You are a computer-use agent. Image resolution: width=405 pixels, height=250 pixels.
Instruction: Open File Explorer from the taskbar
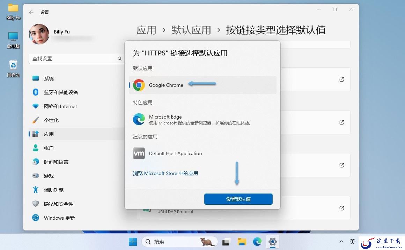[242, 242]
